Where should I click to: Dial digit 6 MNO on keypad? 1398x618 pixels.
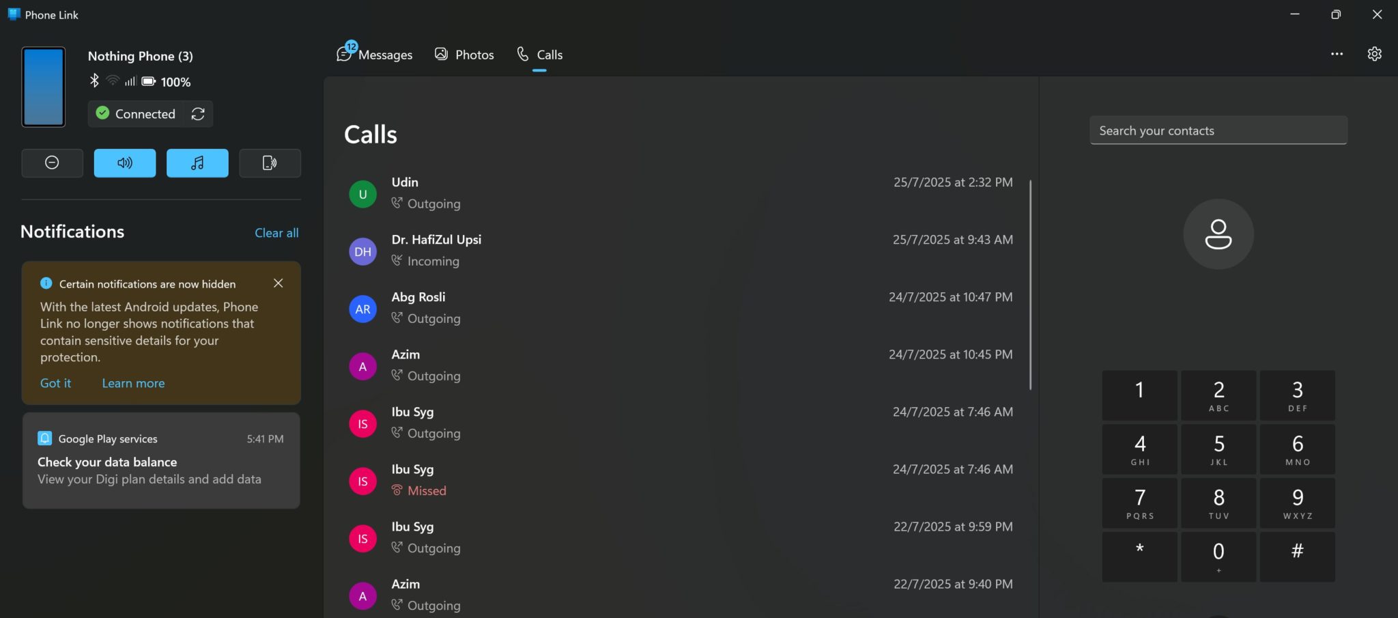[x=1298, y=449]
